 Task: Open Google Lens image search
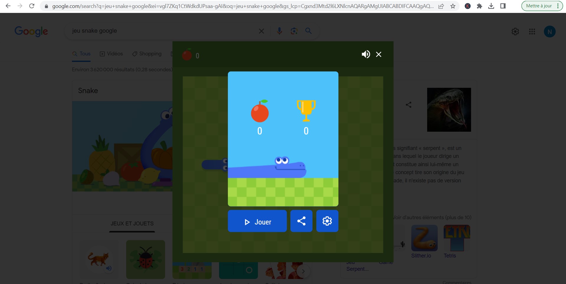pyautogui.click(x=294, y=31)
